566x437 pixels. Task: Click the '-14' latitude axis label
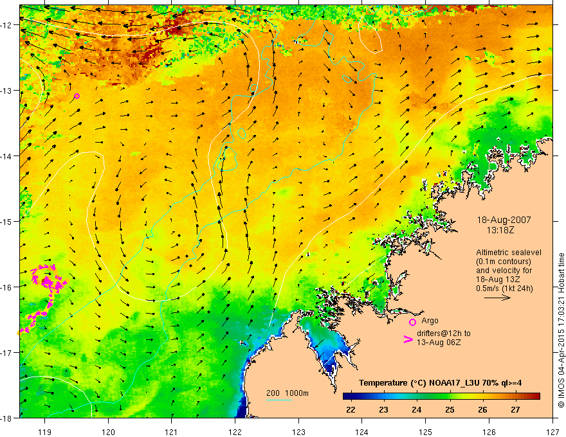click(x=7, y=156)
